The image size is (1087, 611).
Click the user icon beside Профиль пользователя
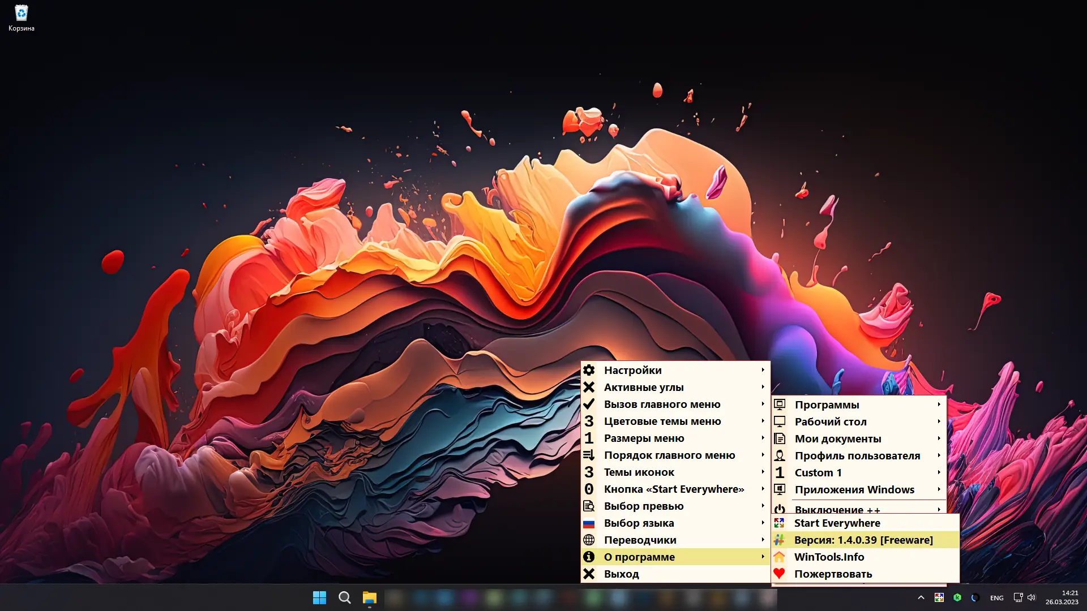[780, 455]
